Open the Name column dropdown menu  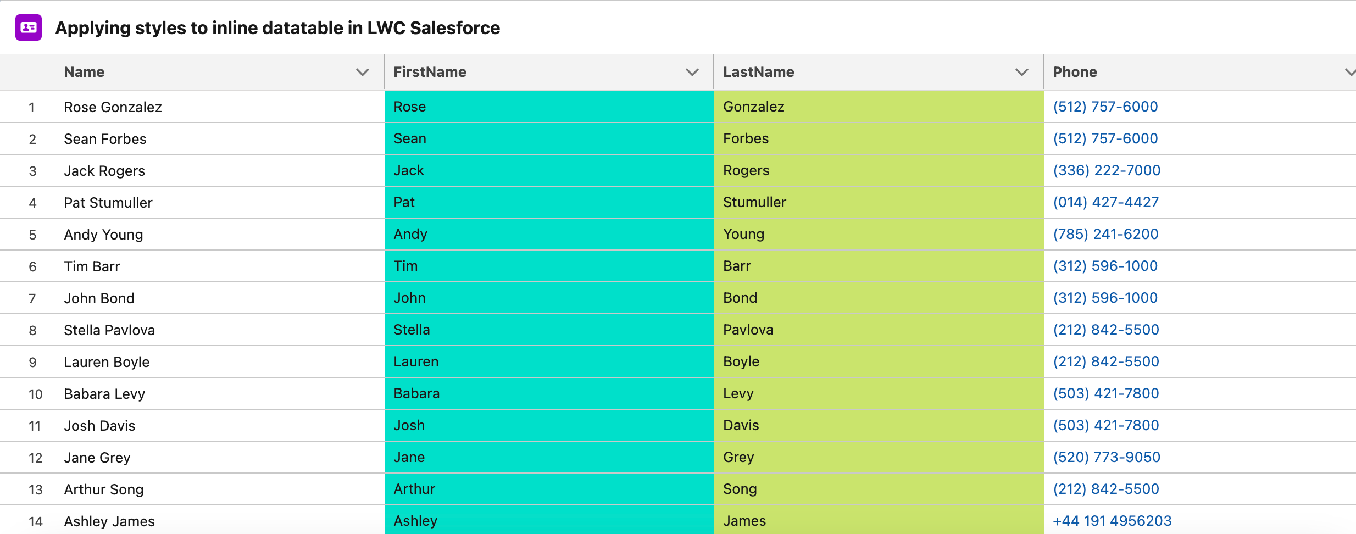[362, 72]
